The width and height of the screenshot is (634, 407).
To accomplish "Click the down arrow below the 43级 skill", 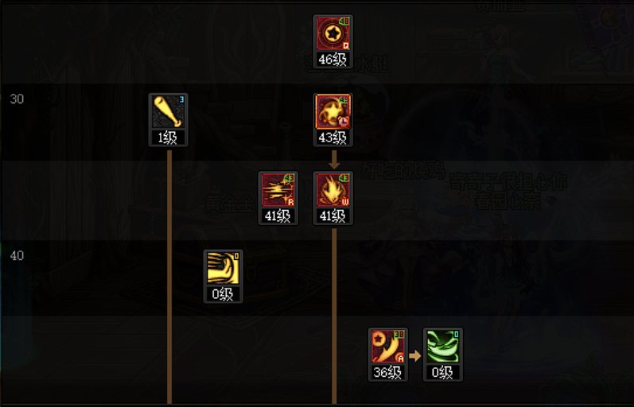I will [x=334, y=159].
